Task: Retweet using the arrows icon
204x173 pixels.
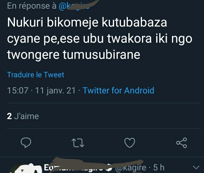Action: [x=78, y=143]
